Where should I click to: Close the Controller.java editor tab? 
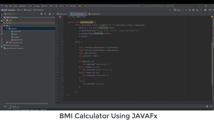point(86,14)
